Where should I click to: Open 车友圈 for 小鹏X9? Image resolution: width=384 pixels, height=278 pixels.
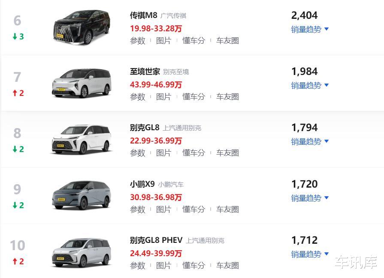(227, 209)
